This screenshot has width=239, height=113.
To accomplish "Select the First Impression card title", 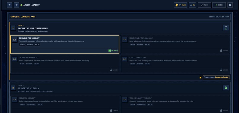I will (x=138, y=58).
